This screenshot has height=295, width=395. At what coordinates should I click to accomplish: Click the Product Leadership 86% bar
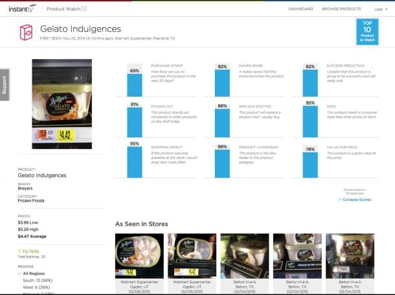222,163
